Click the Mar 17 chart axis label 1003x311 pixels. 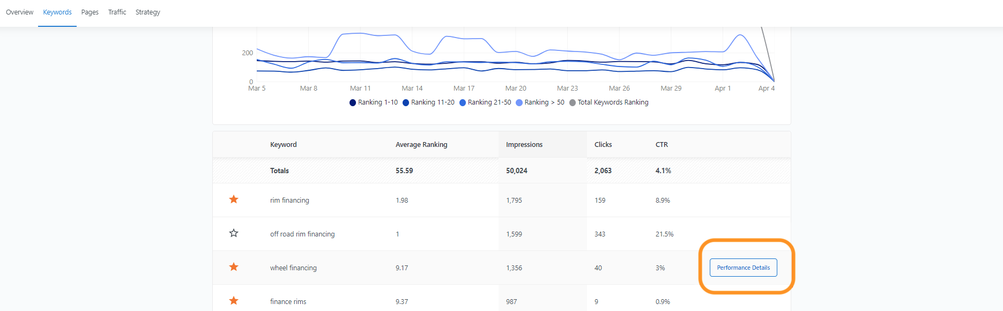click(x=464, y=88)
